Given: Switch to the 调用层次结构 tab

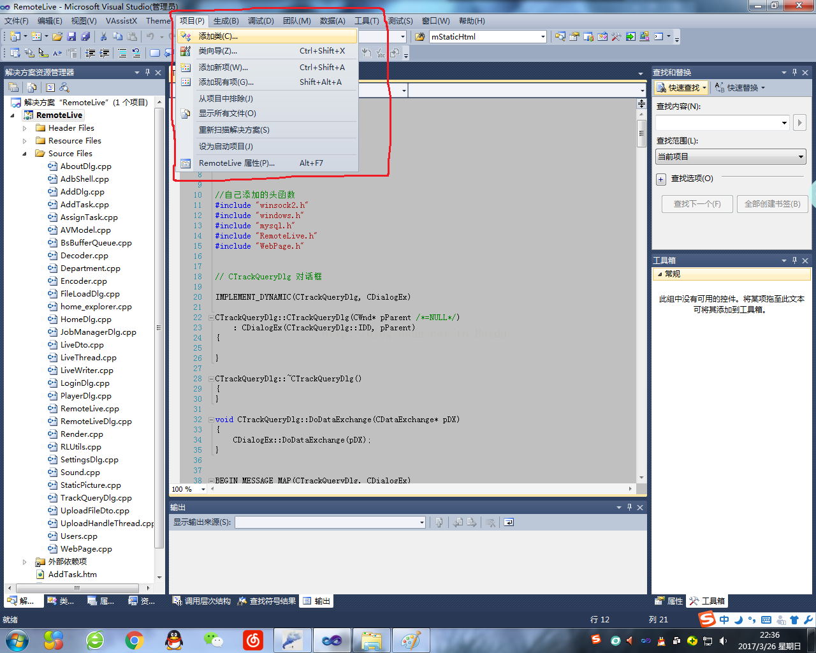Looking at the screenshot, I should click(x=201, y=601).
